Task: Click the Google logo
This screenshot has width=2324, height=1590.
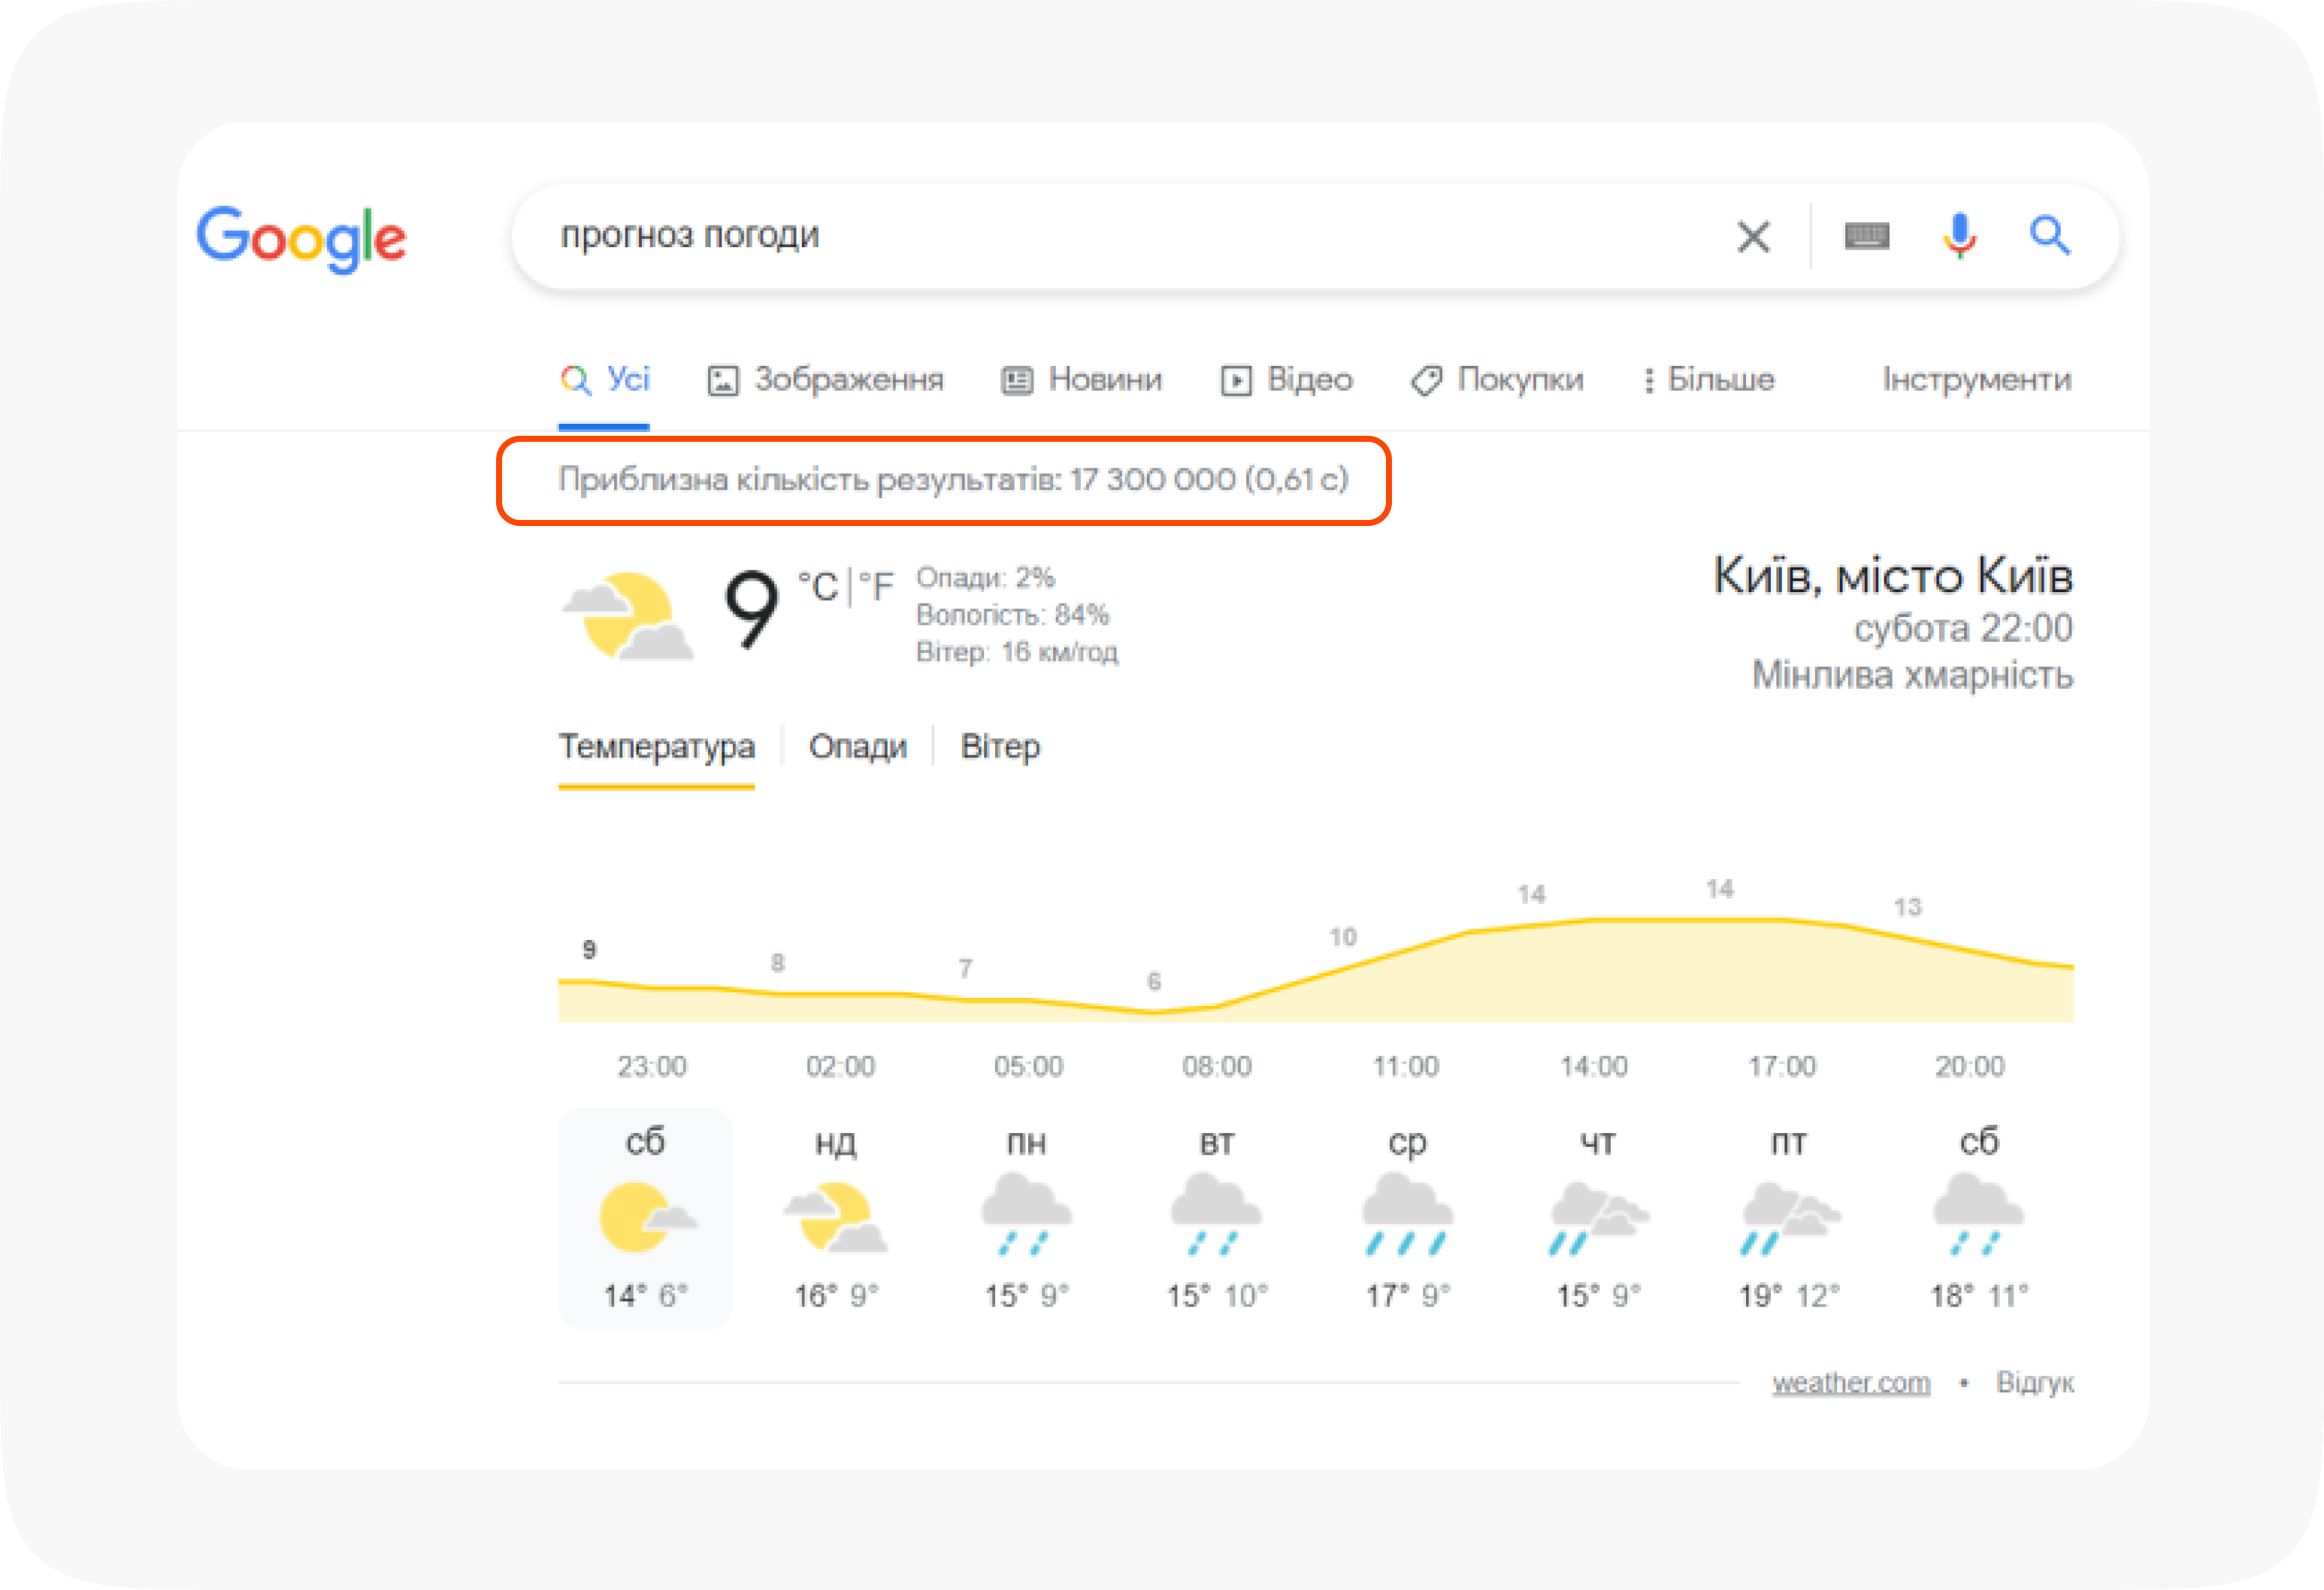Action: pyautogui.click(x=301, y=238)
